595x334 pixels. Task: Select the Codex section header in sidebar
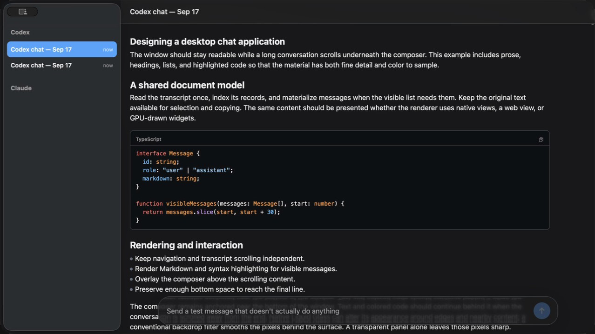(x=20, y=32)
